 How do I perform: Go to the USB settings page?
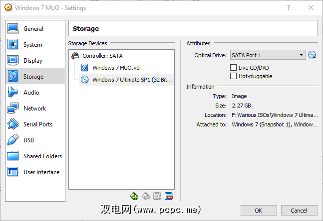tap(29, 140)
